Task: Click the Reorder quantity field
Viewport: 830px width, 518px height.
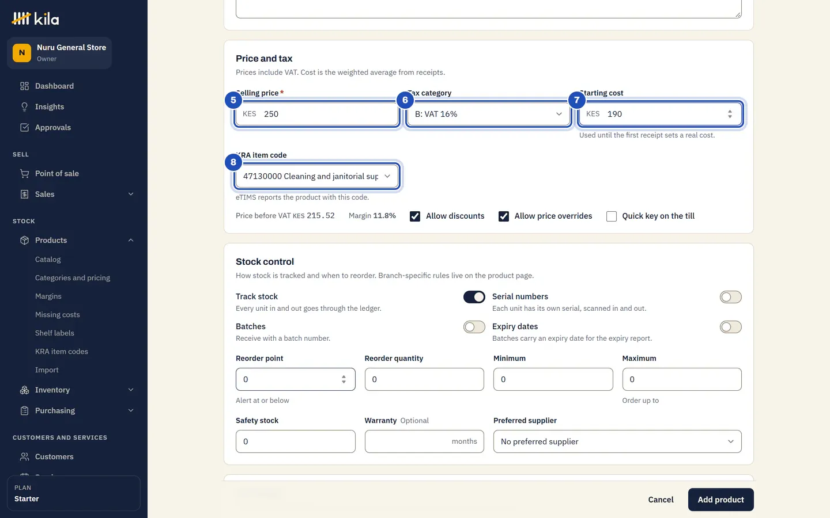Action: point(424,379)
